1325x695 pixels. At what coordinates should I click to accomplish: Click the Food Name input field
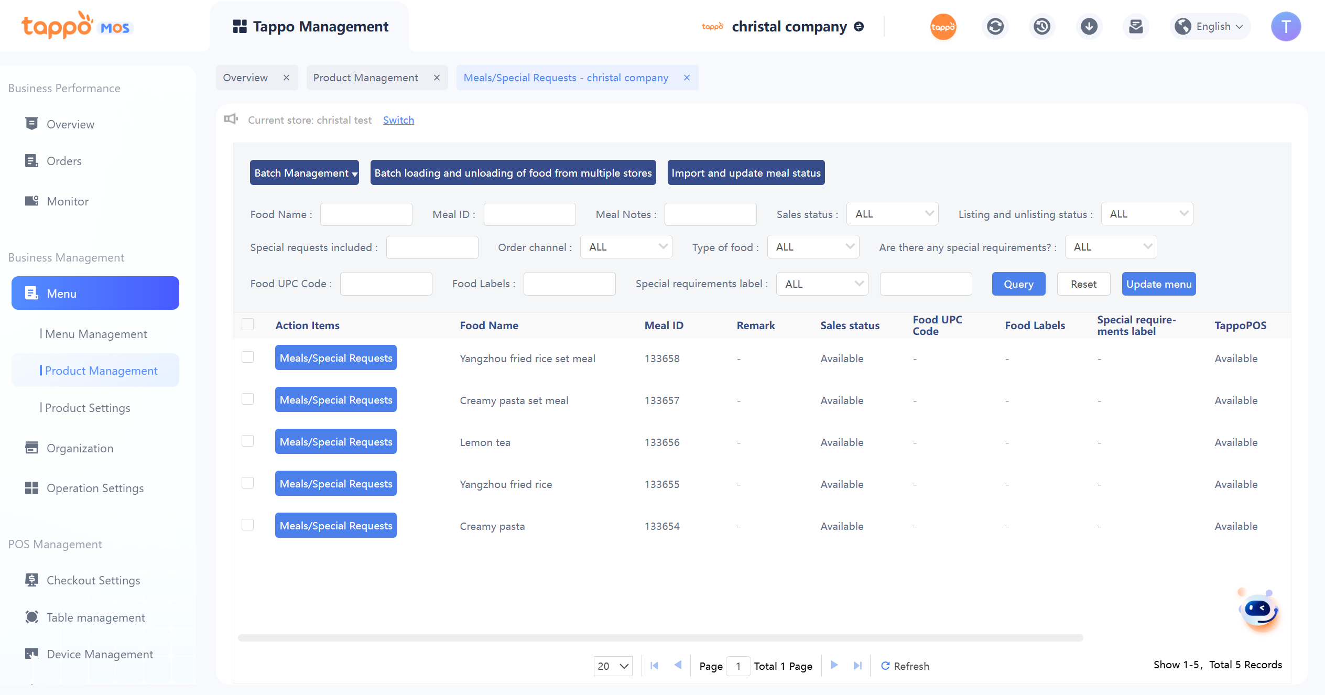[366, 214]
